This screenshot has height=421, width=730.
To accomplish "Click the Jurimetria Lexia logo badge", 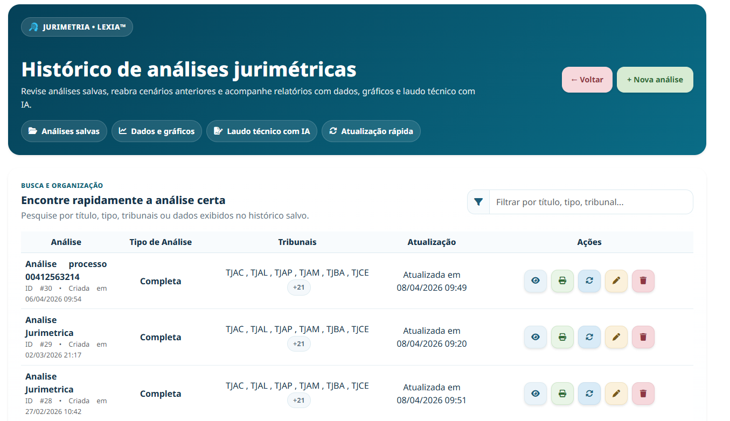I will pos(77,26).
